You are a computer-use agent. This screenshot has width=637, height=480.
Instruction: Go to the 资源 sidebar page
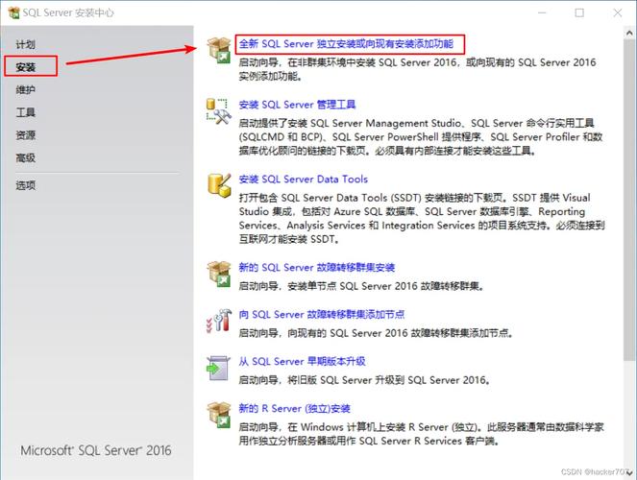[x=26, y=135]
